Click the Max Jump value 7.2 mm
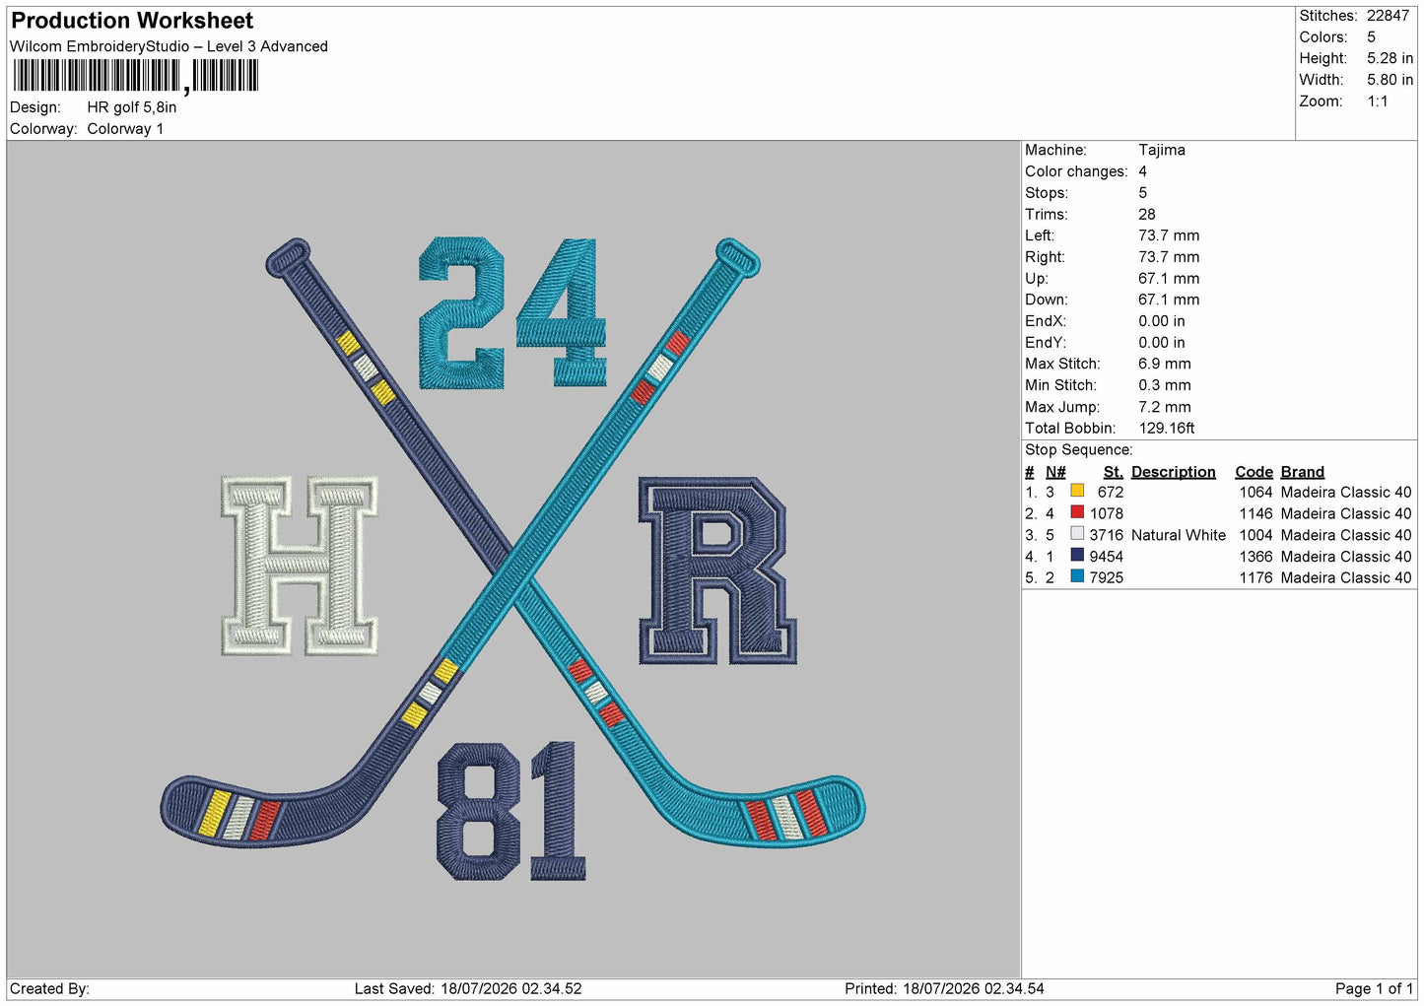 coord(1165,407)
